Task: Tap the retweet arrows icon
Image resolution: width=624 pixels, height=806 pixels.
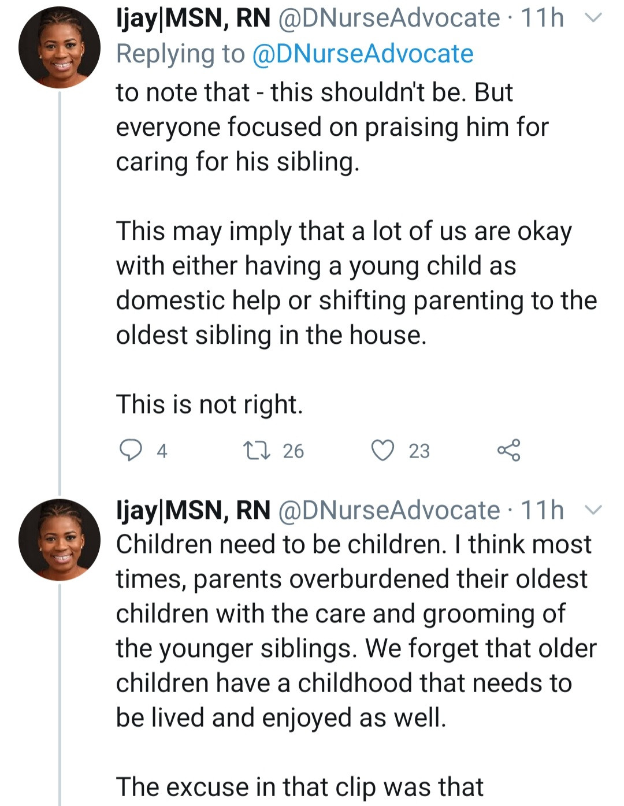Action: pos(257,451)
